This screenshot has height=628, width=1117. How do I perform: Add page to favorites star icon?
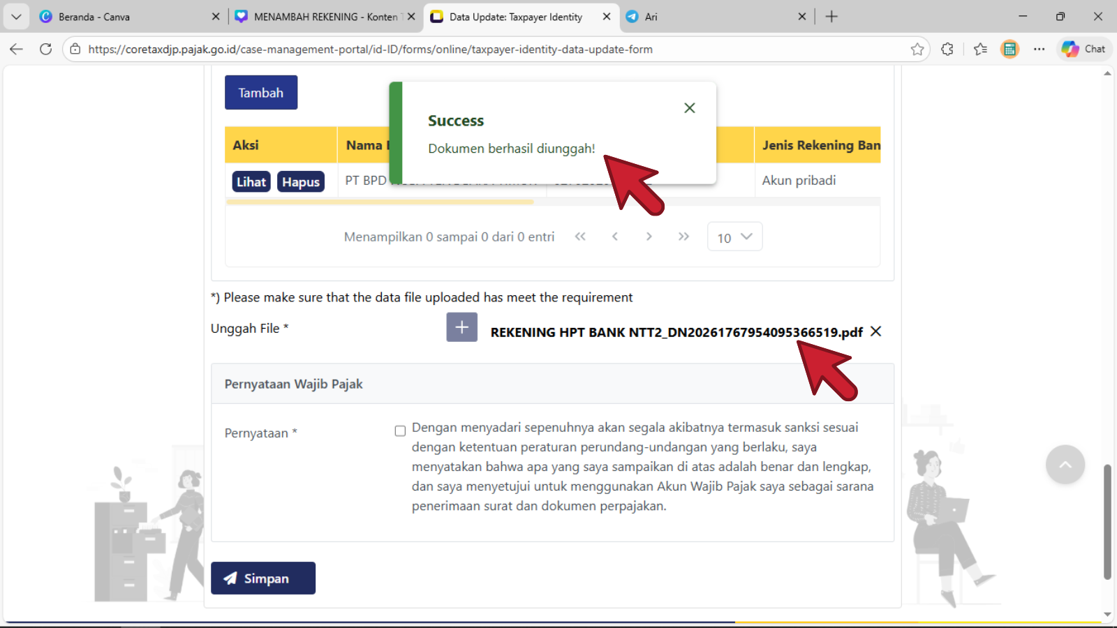[x=917, y=49]
